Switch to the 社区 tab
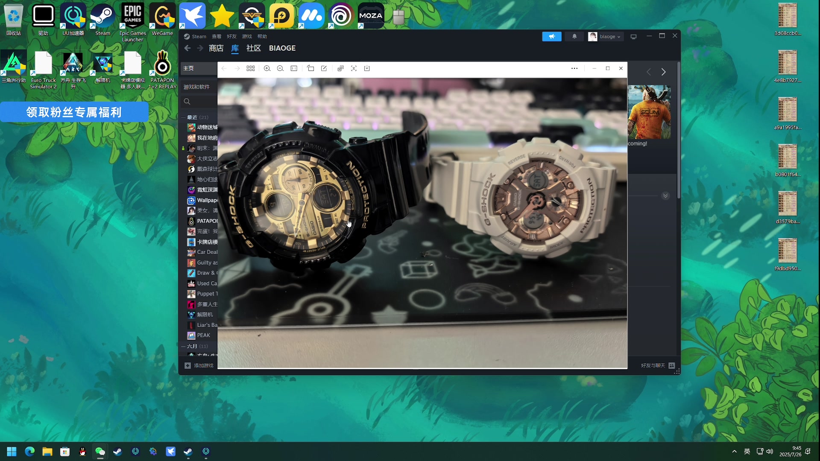The image size is (820, 461). [253, 48]
